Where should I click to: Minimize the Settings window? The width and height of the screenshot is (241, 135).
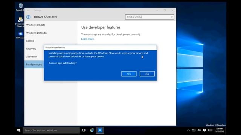157,10
